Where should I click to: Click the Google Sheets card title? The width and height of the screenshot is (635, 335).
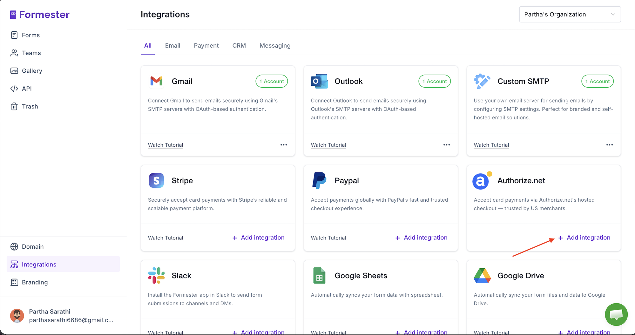pyautogui.click(x=361, y=276)
